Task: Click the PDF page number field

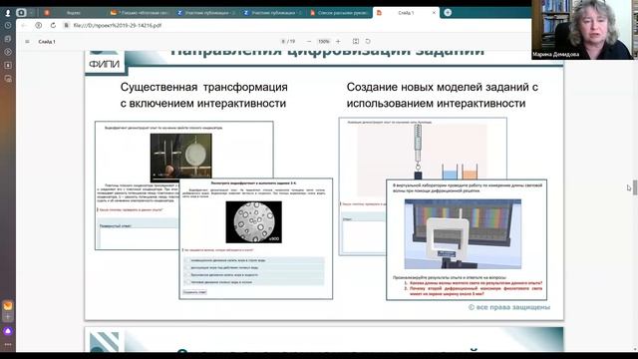Action: (x=283, y=42)
